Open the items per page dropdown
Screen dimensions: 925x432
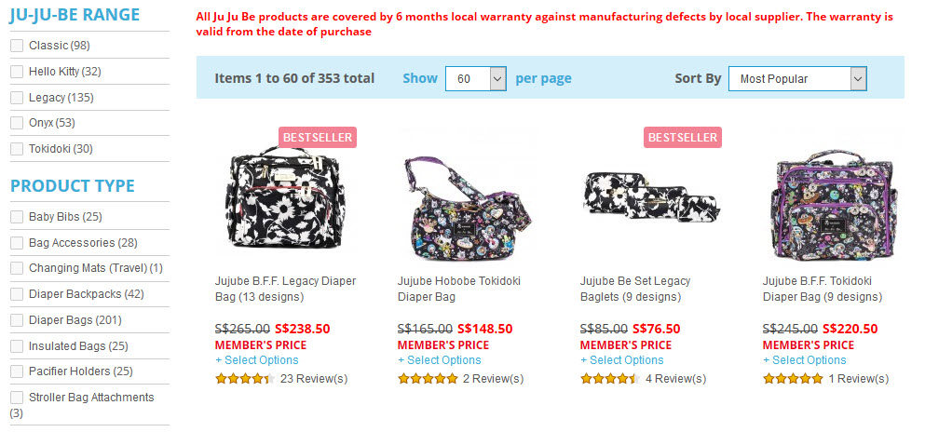pos(475,79)
